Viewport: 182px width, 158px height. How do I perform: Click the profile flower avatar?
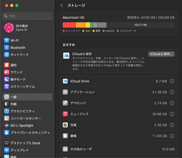[x=9, y=27]
